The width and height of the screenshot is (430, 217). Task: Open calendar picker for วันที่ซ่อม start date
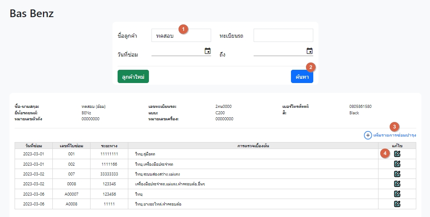(x=207, y=51)
